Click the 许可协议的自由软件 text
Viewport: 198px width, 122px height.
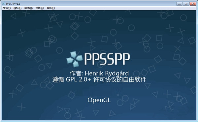(120, 79)
